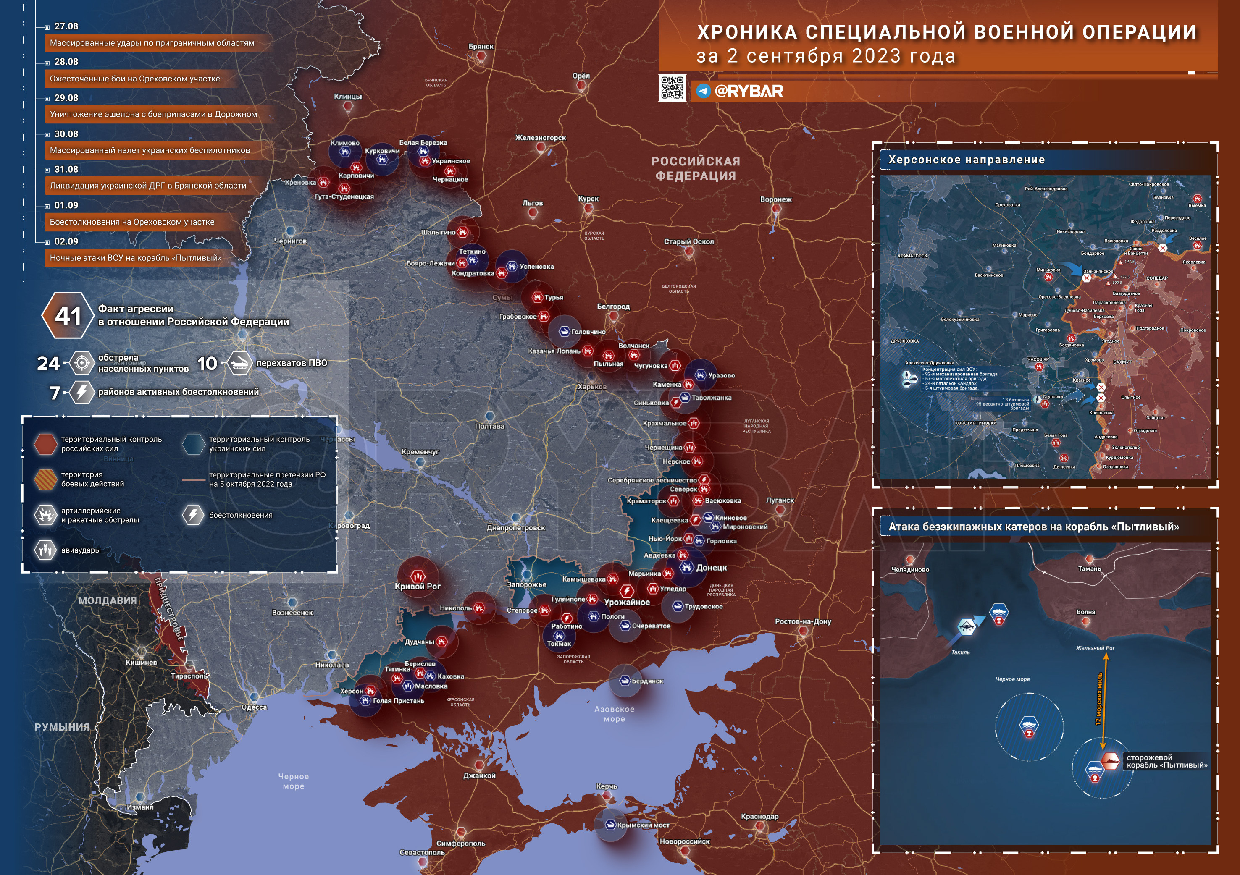Screen dimensions: 1240x875
Task: Click the crosshair shelling icon next to 24
Action: 82,363
